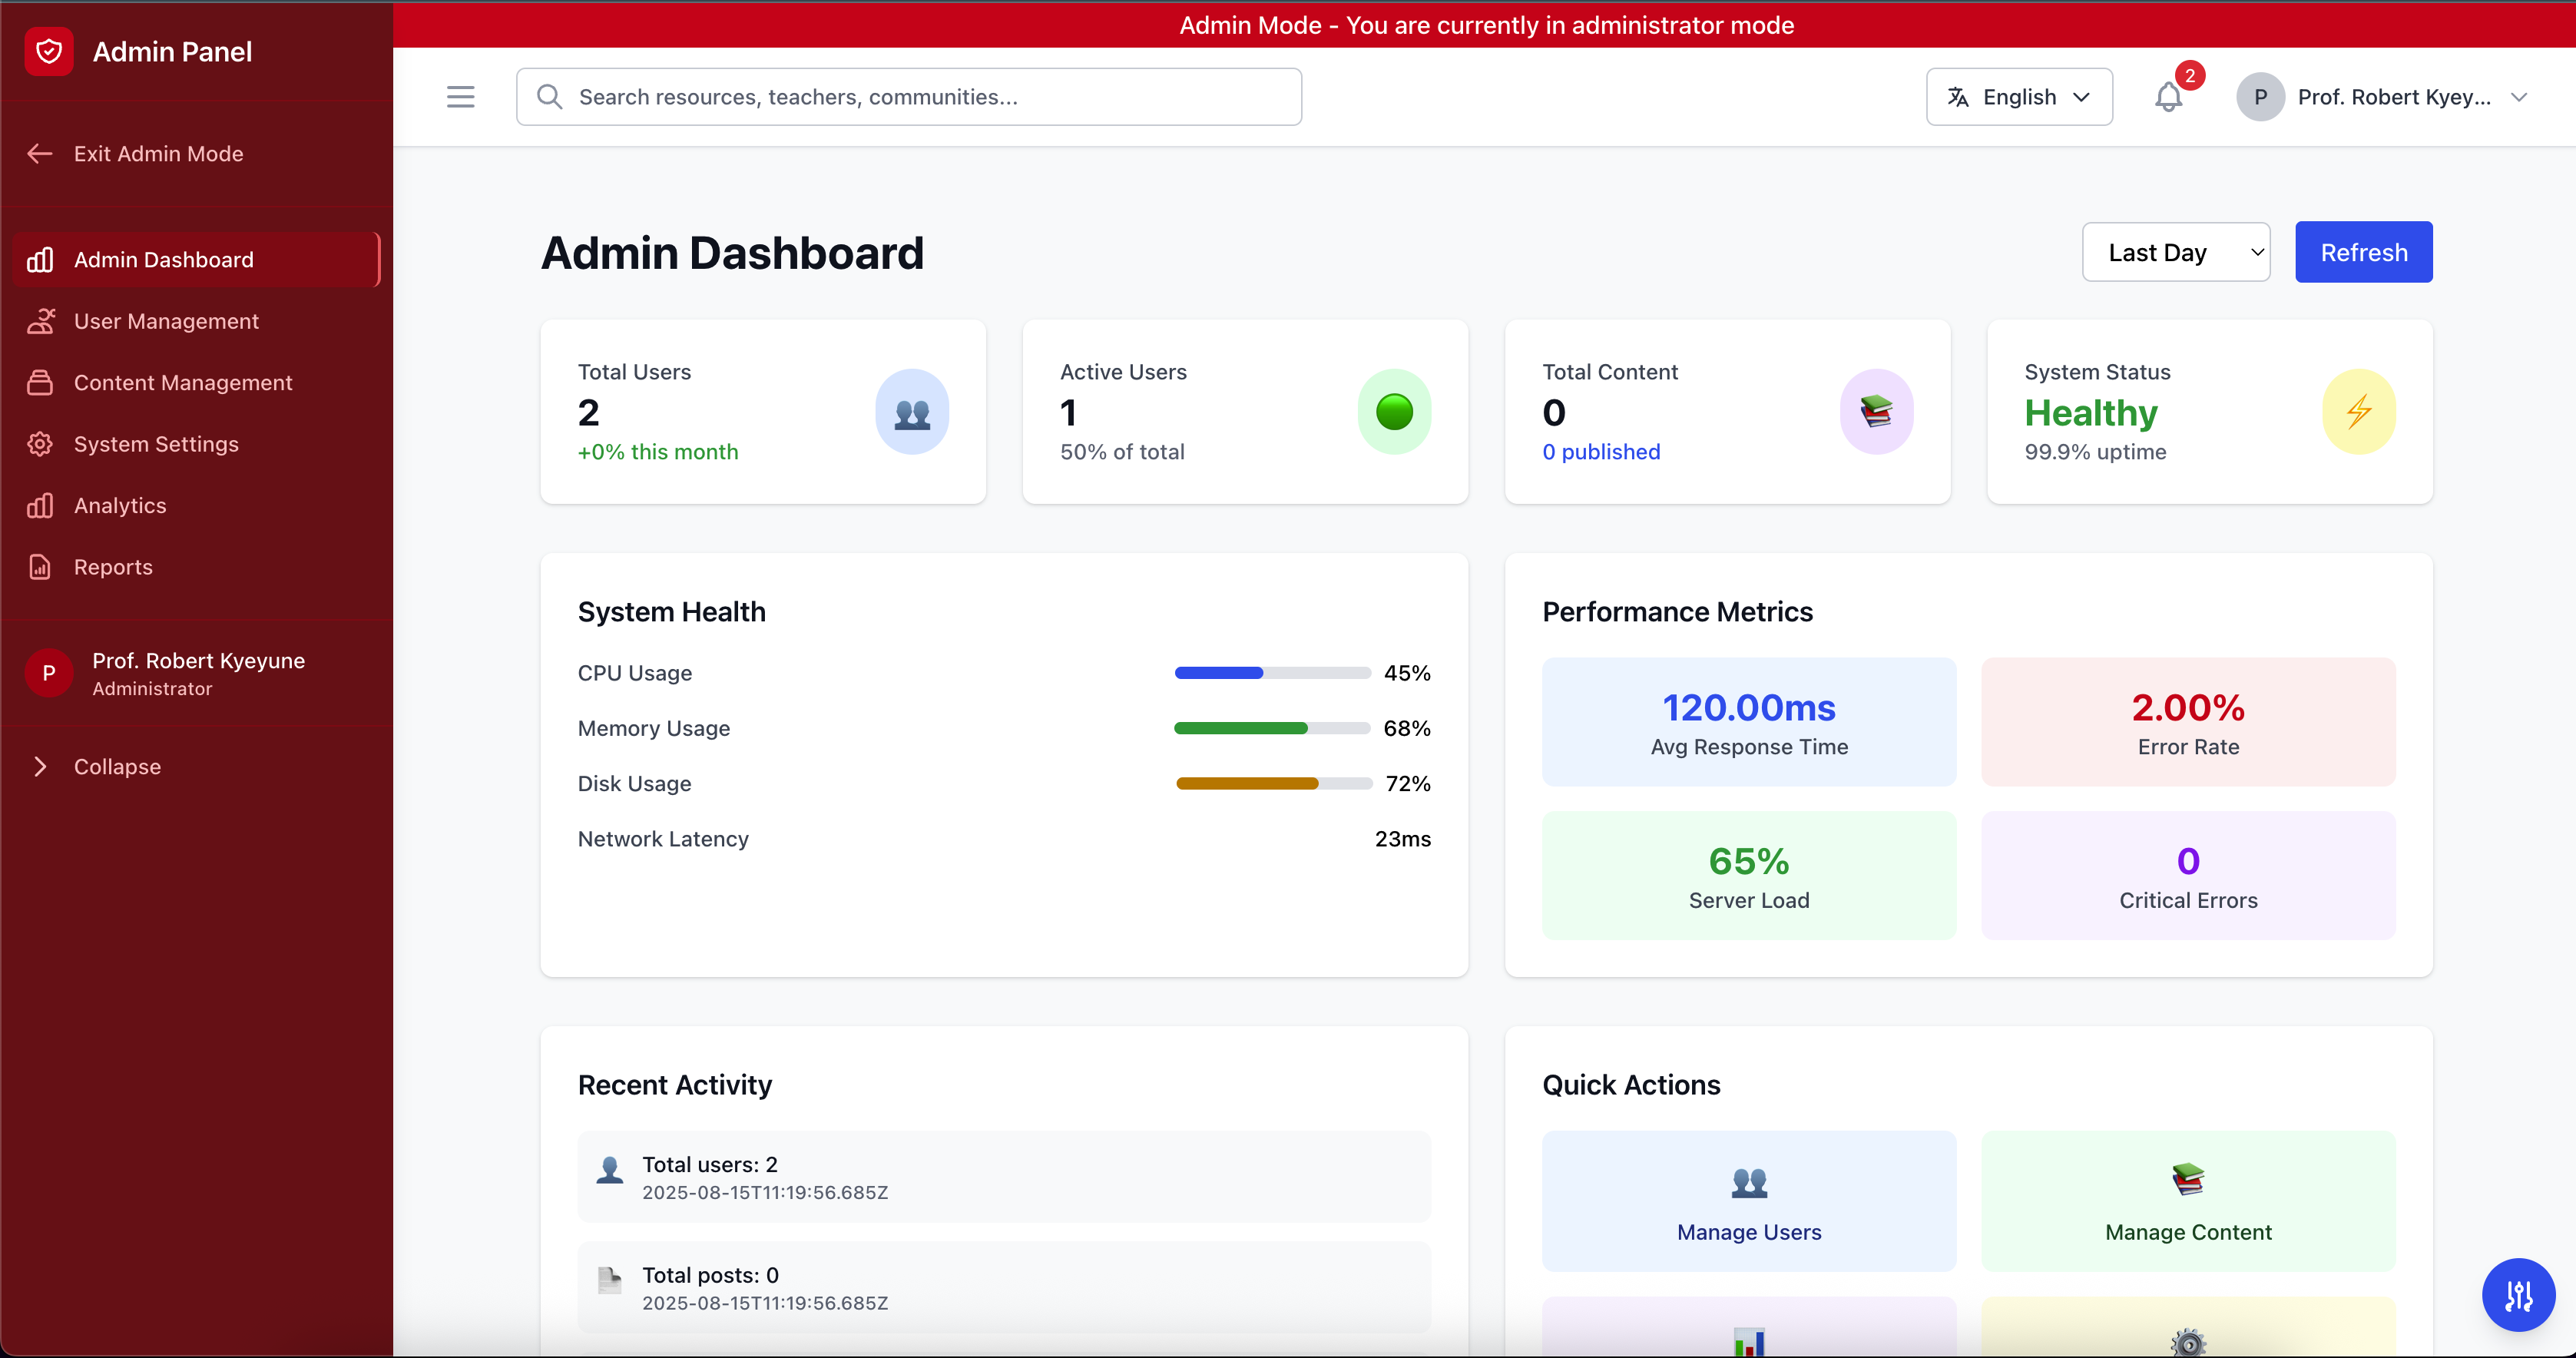2576x1358 pixels.
Task: Open the Analytics section
Action: tap(120, 505)
